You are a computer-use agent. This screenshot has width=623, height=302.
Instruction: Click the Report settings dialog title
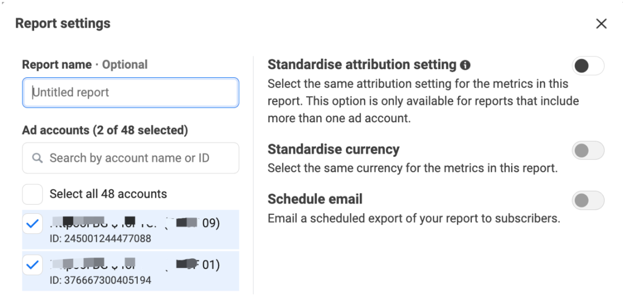pos(63,24)
